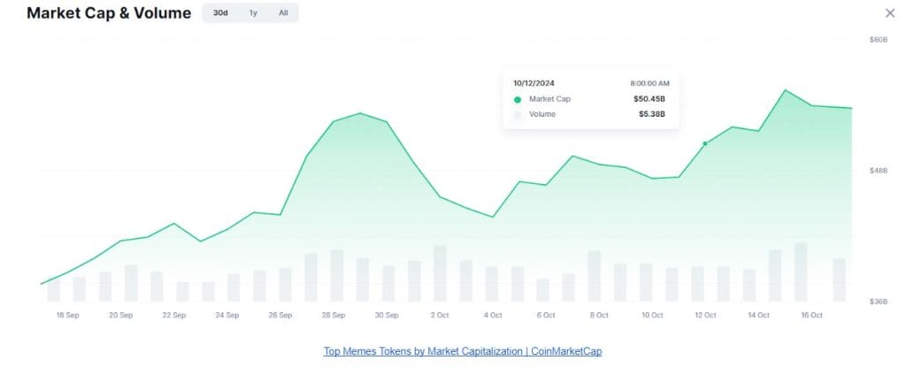
Task: Click the $60B y-axis label
Action: [x=879, y=40]
